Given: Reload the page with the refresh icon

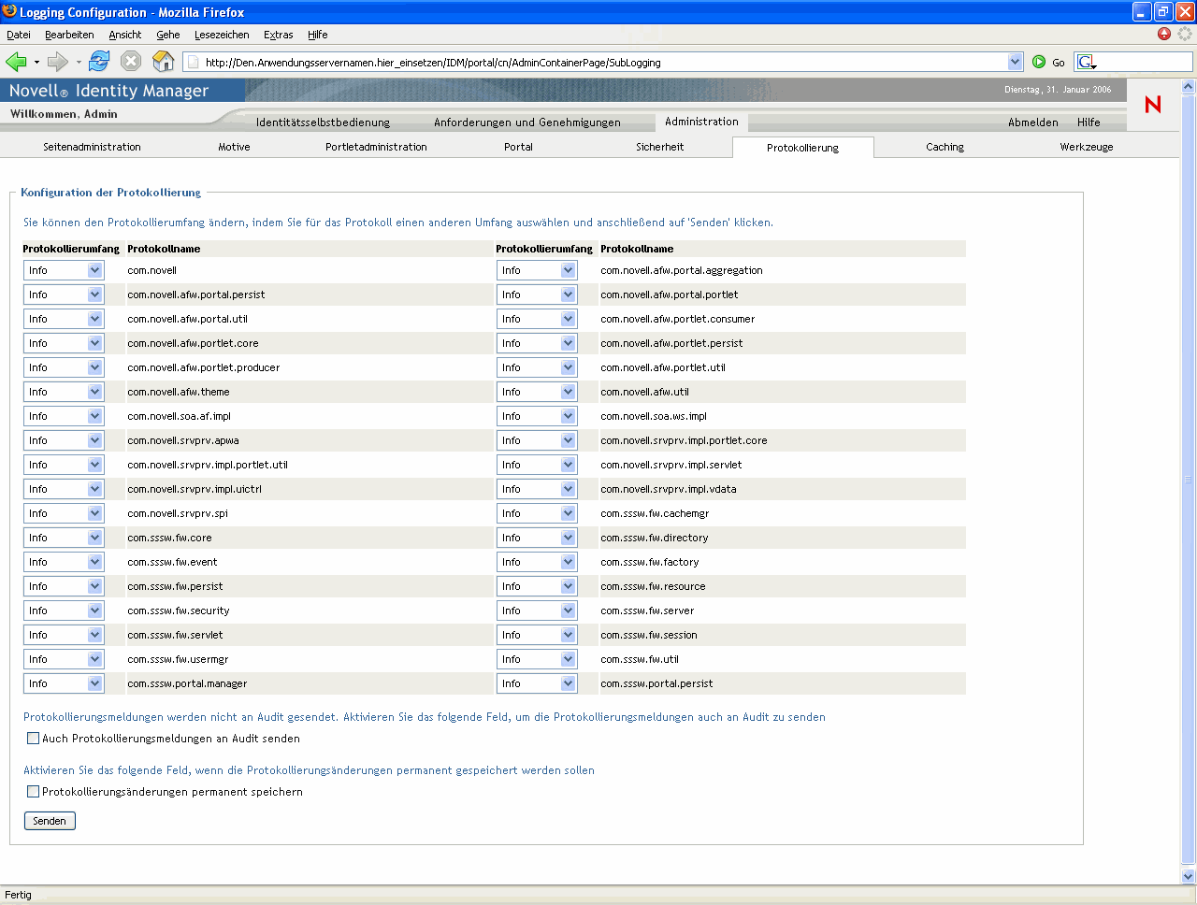Looking at the screenshot, I should (x=99, y=62).
